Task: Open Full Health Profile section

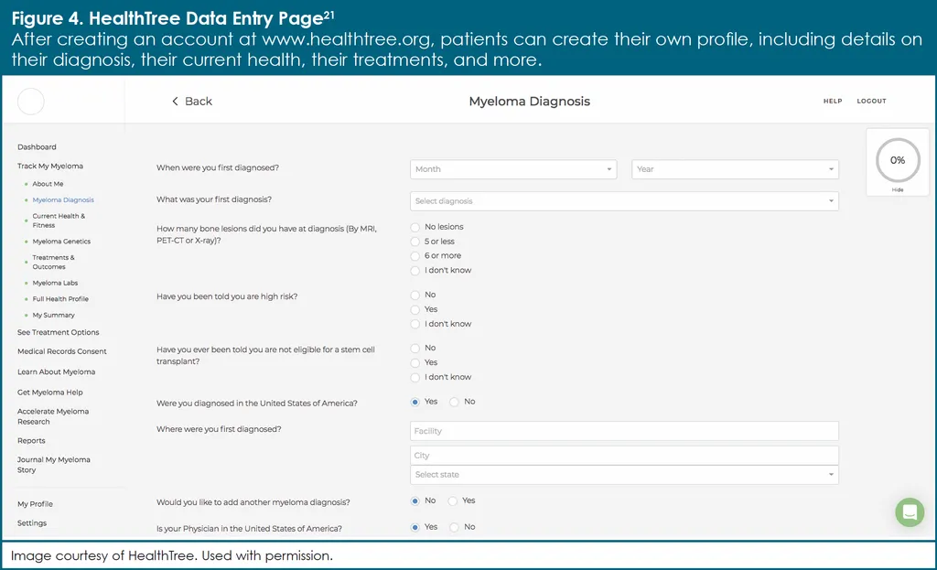Action: tap(60, 299)
